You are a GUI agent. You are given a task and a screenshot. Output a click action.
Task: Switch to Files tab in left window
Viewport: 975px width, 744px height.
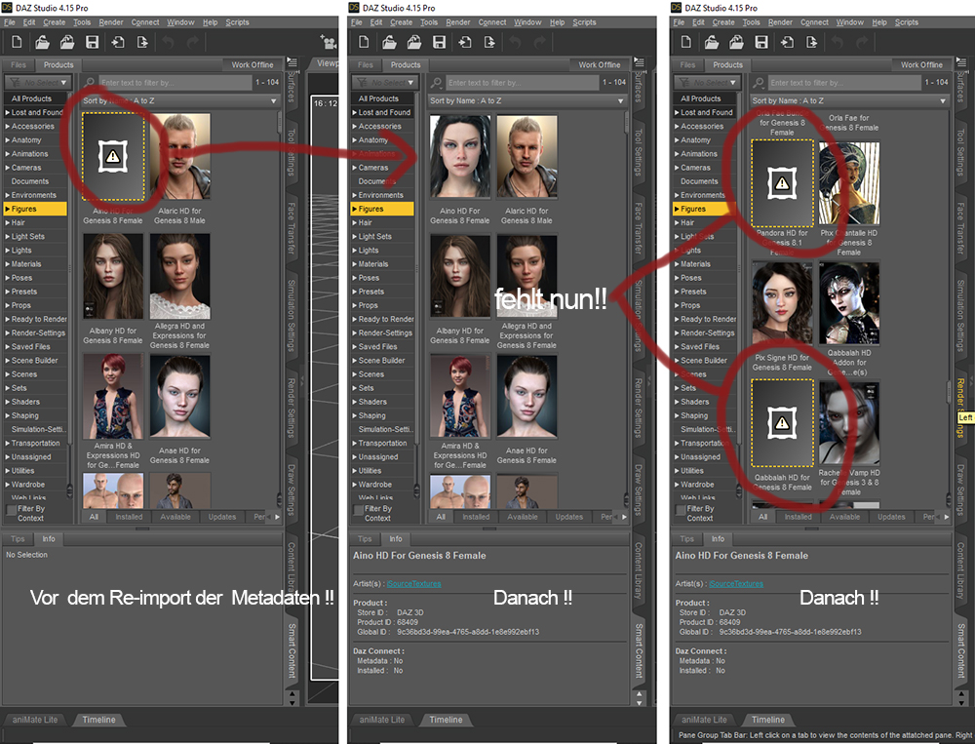click(x=18, y=64)
